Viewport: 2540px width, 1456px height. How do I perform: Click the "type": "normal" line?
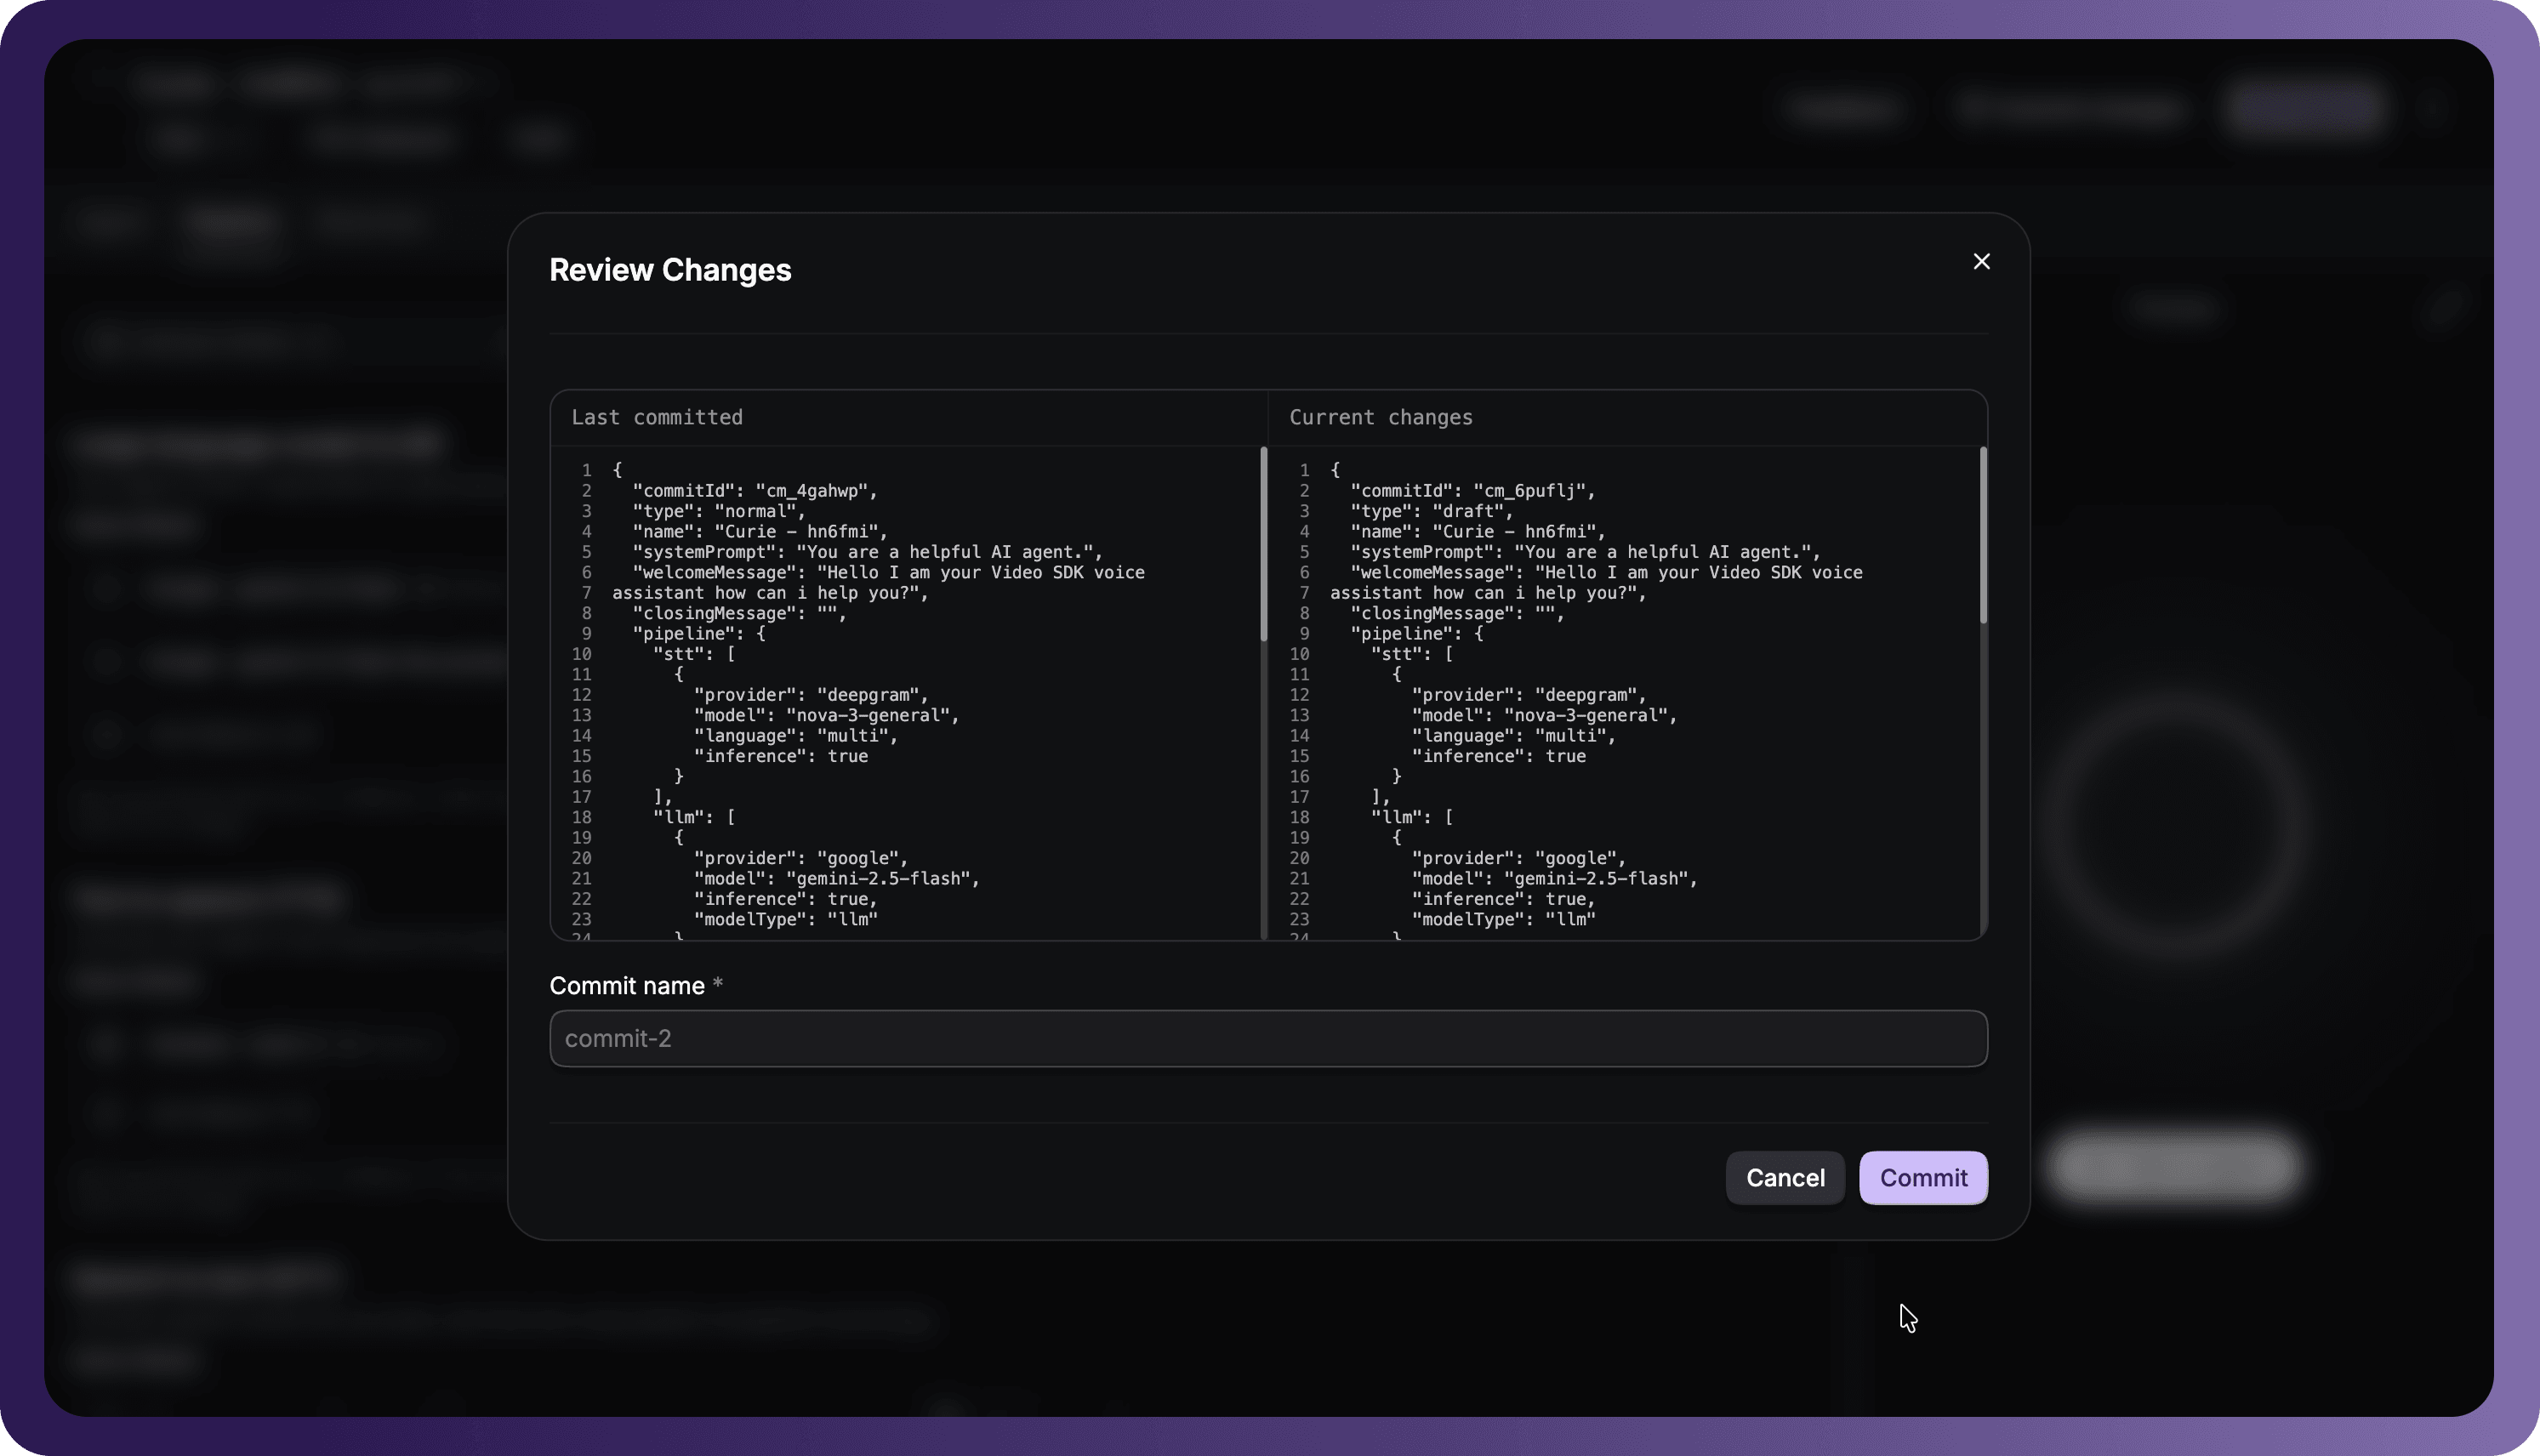[x=719, y=511]
